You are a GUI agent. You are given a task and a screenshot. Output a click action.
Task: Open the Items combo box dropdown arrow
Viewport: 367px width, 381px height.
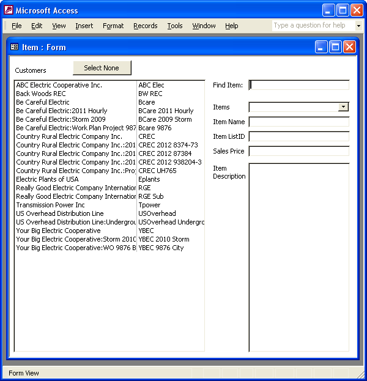(x=343, y=107)
